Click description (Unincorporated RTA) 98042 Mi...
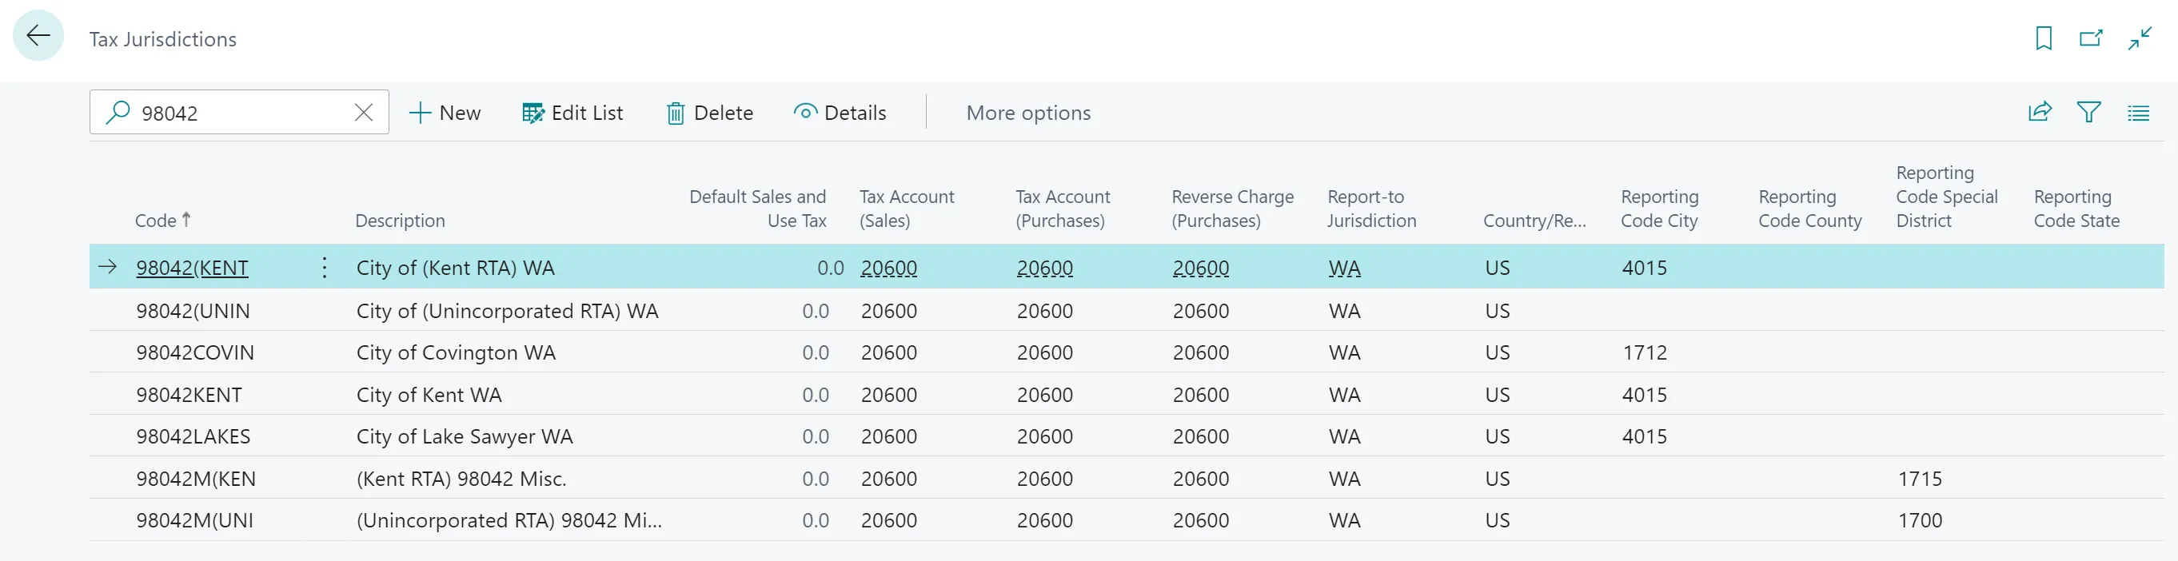This screenshot has height=561, width=2178. click(x=509, y=519)
